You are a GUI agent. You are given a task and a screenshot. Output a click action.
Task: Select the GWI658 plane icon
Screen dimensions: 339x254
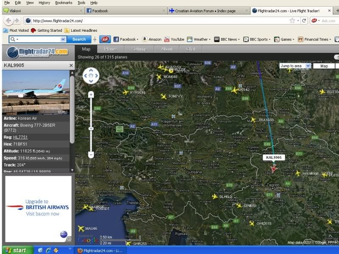(239, 206)
